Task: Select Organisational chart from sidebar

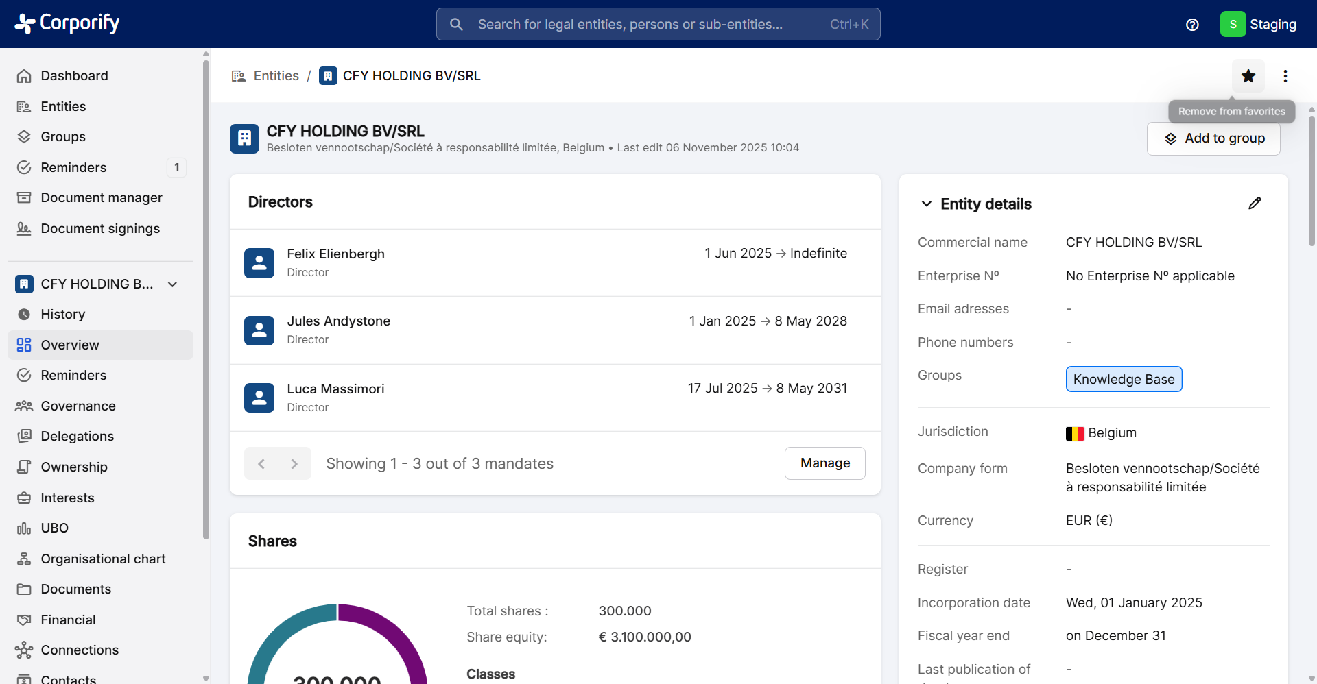Action: (103, 559)
